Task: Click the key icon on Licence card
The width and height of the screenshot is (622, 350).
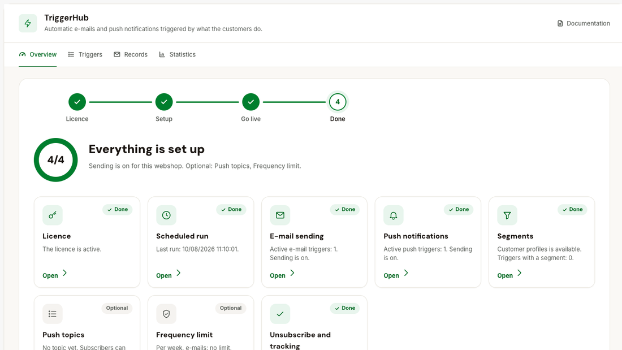Action: pos(53,215)
